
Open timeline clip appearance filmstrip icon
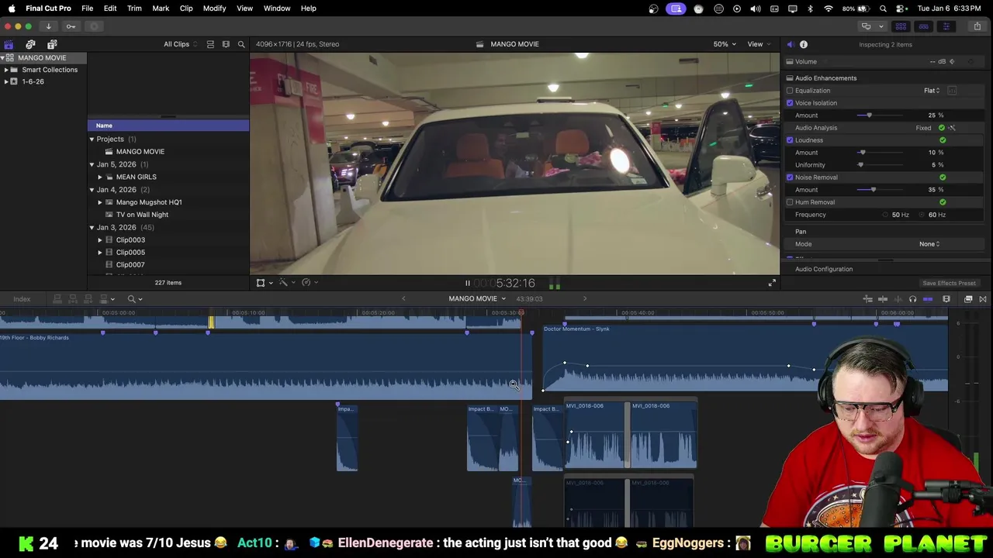(946, 299)
